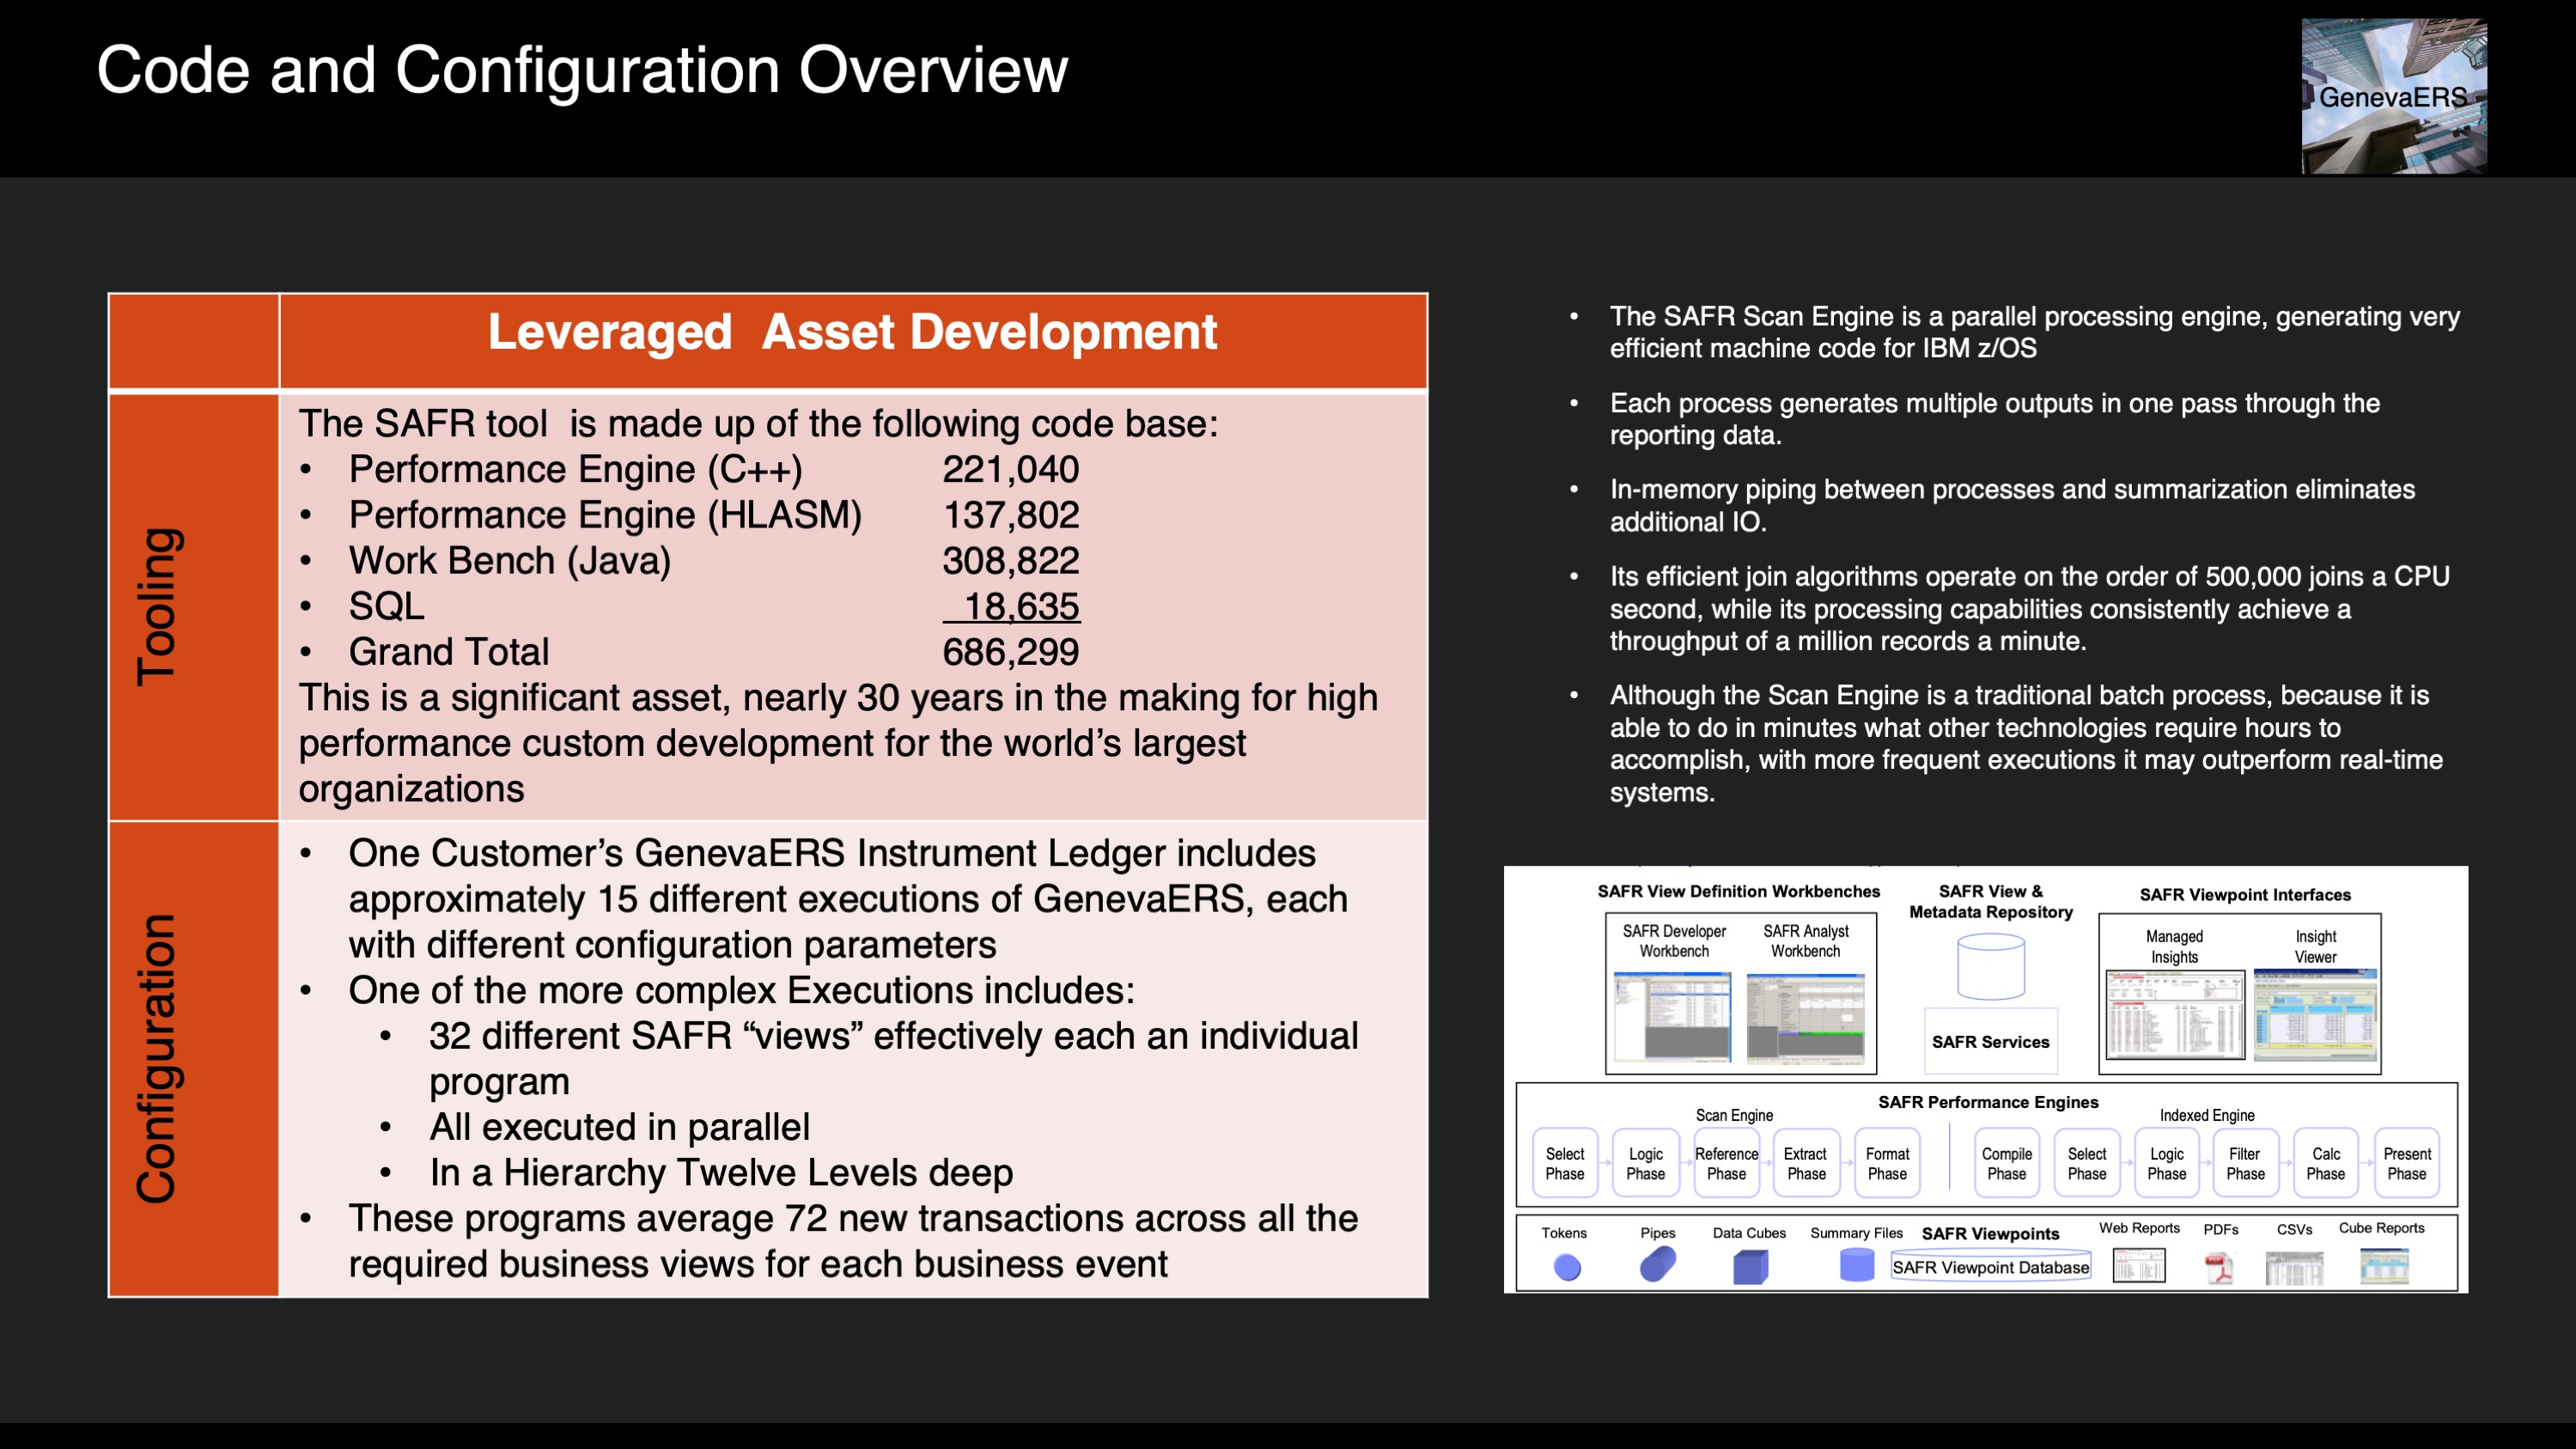The image size is (2576, 1449).
Task: Click the Format Phase box
Action: coord(1887,1163)
